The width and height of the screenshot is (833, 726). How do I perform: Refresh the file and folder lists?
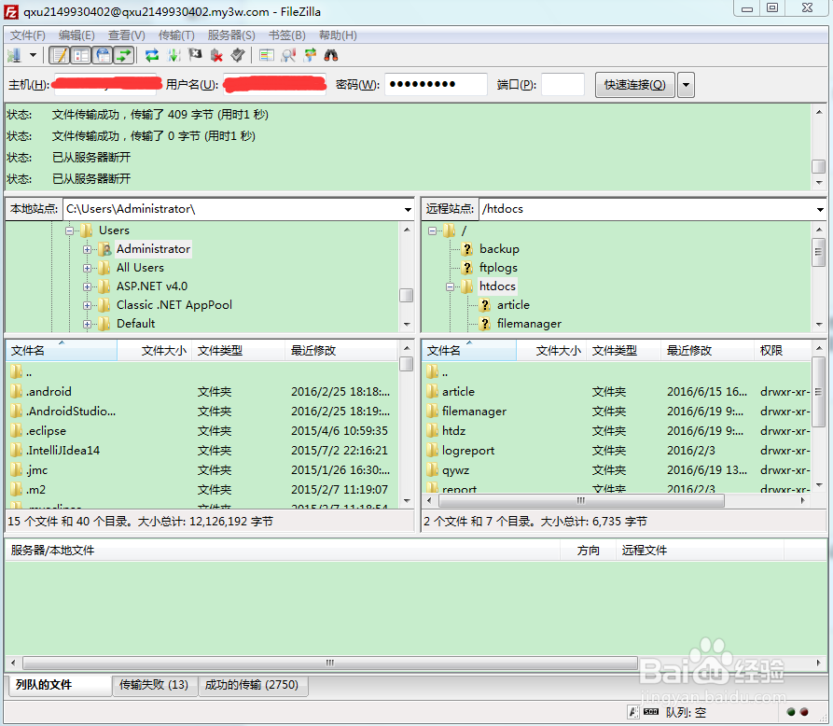pos(152,55)
